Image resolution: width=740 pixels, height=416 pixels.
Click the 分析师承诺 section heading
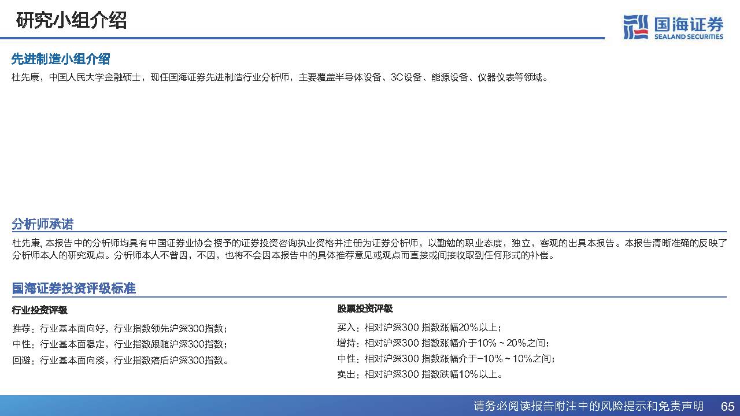pos(43,224)
